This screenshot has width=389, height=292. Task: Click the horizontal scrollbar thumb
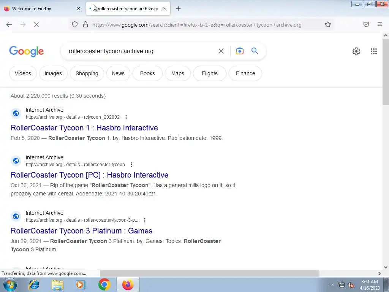click(209, 273)
